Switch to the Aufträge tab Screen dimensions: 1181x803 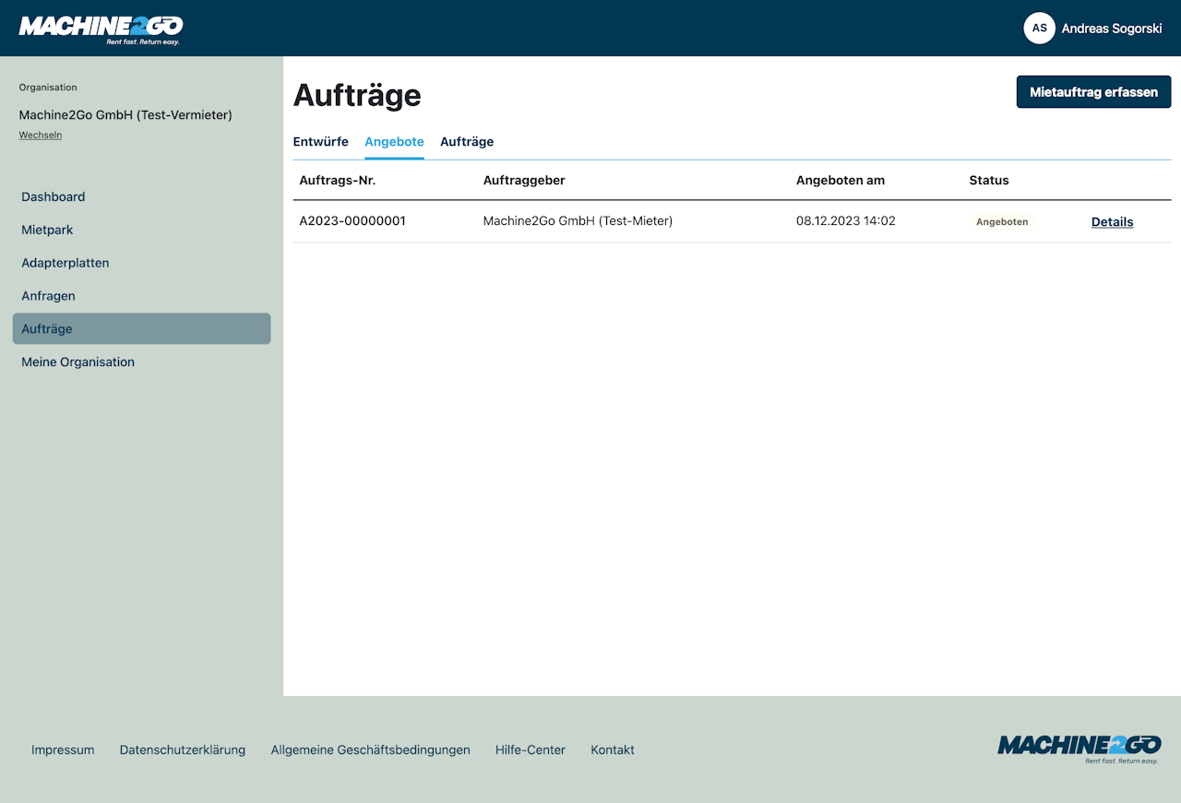[467, 142]
